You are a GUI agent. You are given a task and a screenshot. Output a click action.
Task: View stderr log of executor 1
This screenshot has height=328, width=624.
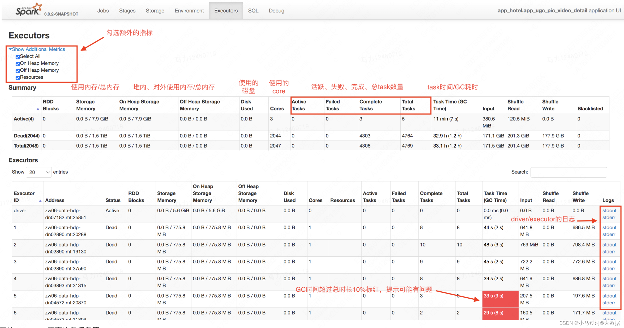pos(609,234)
